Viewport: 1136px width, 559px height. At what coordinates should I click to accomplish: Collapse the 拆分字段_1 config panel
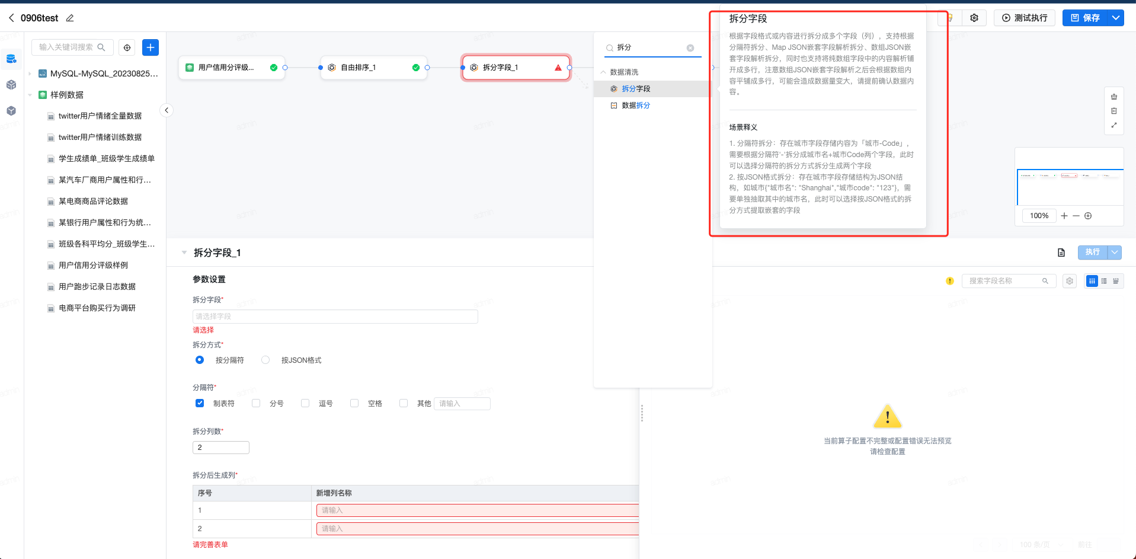pyautogui.click(x=184, y=253)
